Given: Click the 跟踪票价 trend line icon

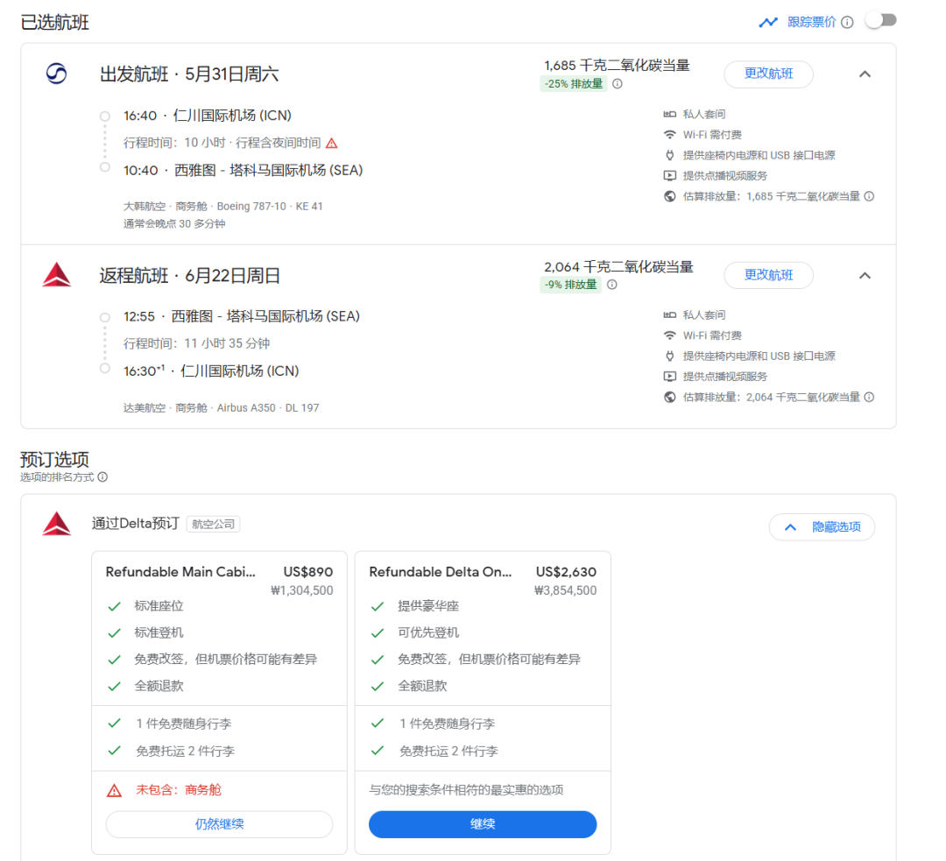Looking at the screenshot, I should coord(768,22).
